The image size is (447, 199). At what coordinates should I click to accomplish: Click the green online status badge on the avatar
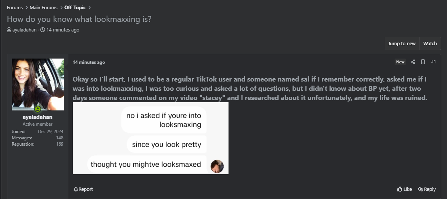(x=38, y=109)
